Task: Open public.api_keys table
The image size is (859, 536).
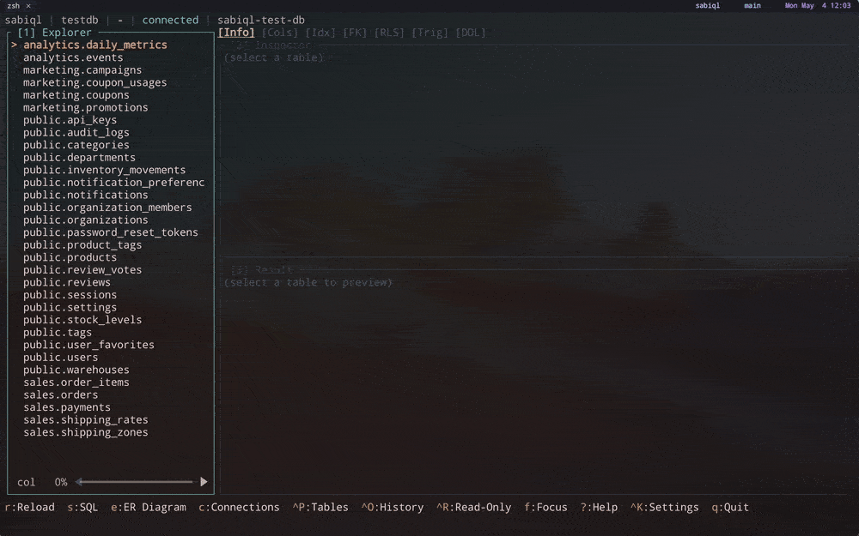Action: pos(70,120)
